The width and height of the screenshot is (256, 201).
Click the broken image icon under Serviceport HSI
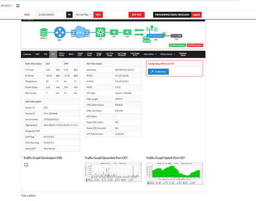point(26,165)
